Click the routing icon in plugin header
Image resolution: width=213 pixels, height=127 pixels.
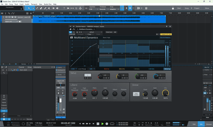[x=74, y=29]
